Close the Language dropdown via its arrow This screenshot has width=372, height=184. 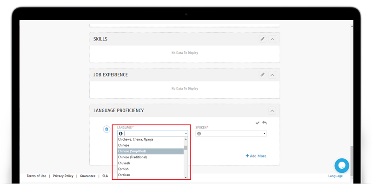click(186, 134)
